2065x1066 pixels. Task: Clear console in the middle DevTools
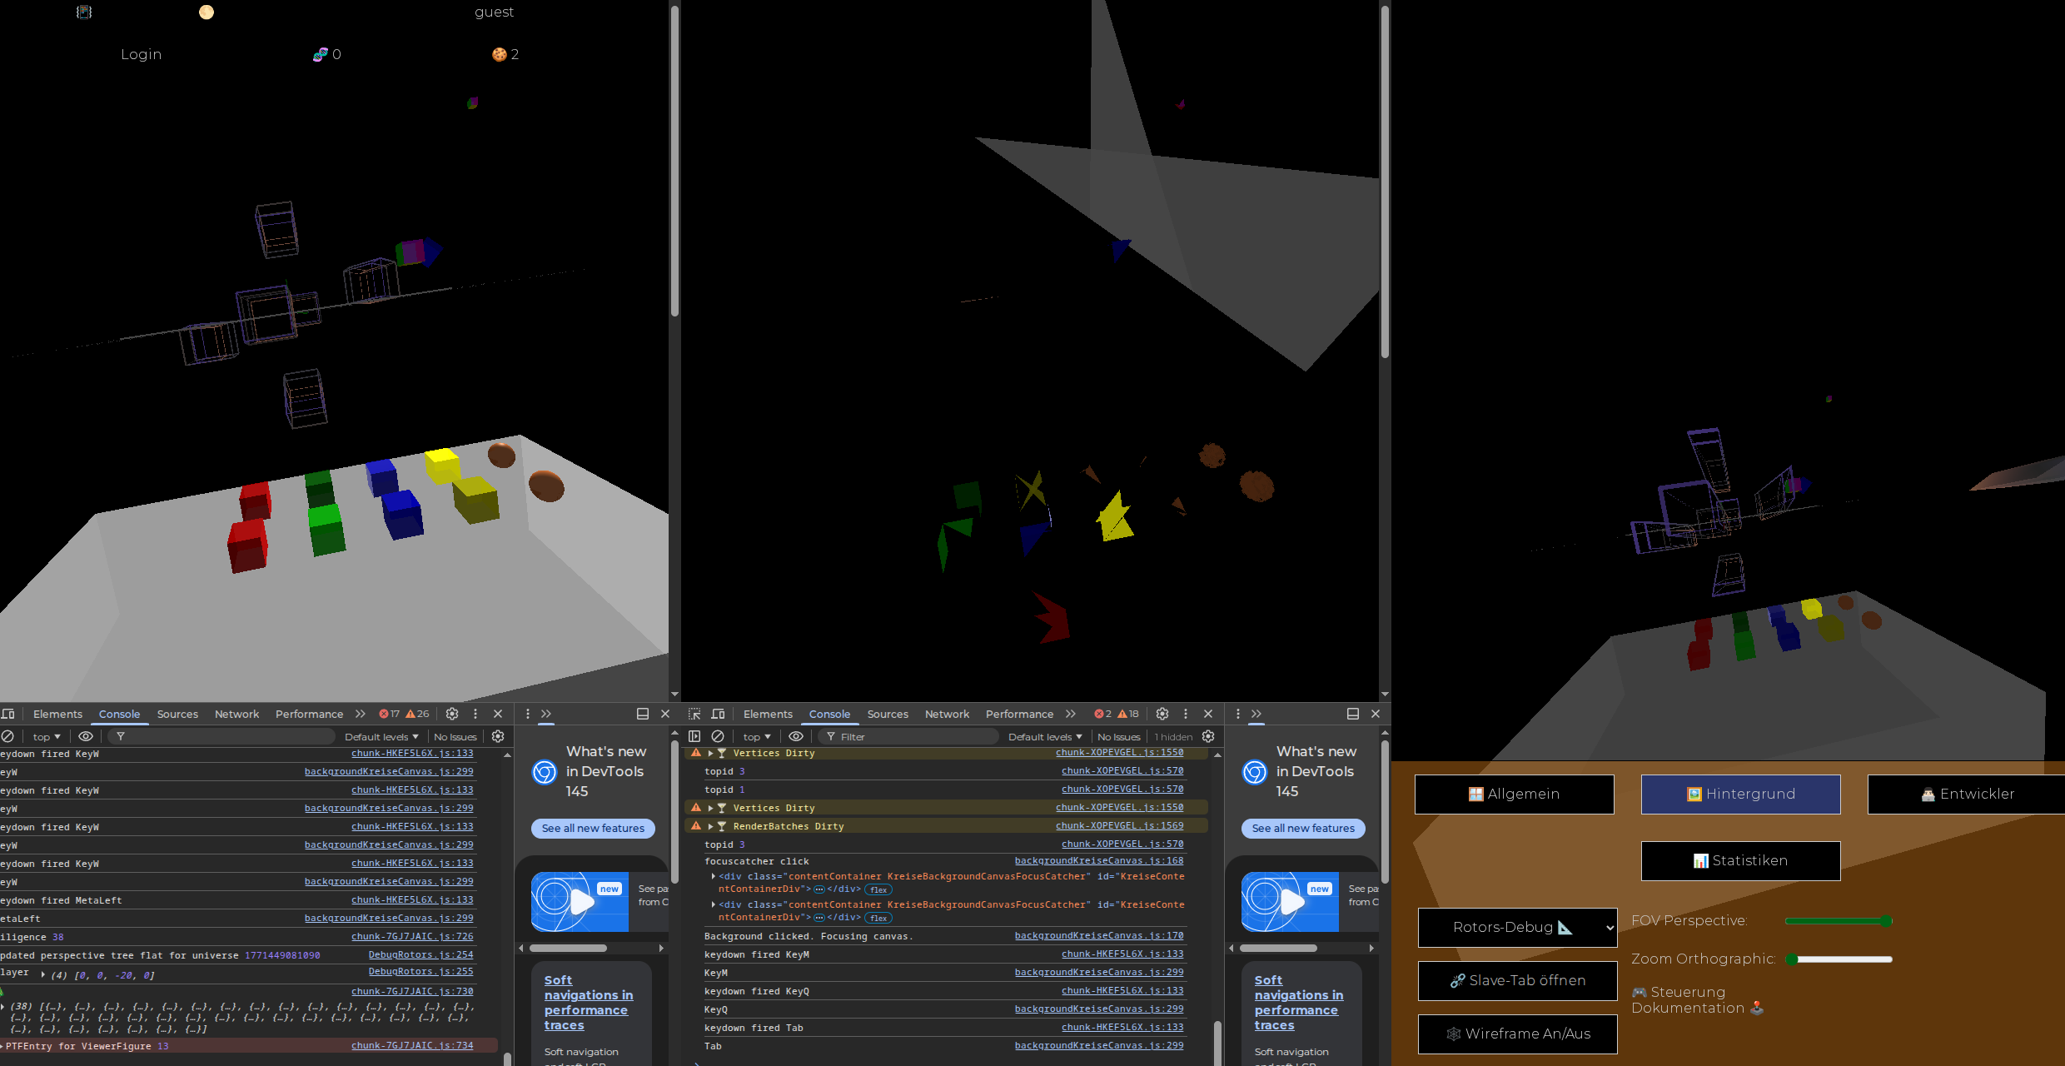pyautogui.click(x=718, y=736)
